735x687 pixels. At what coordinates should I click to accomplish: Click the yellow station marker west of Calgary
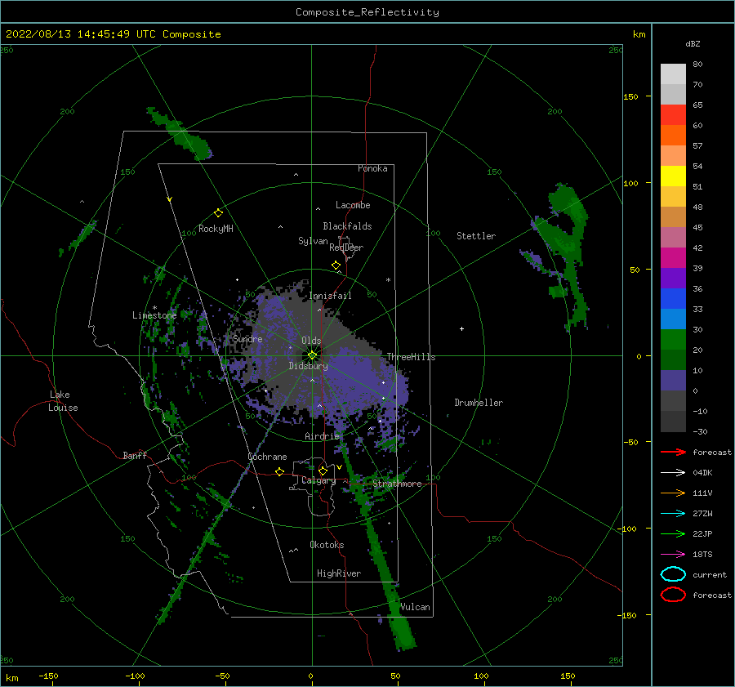(280, 471)
